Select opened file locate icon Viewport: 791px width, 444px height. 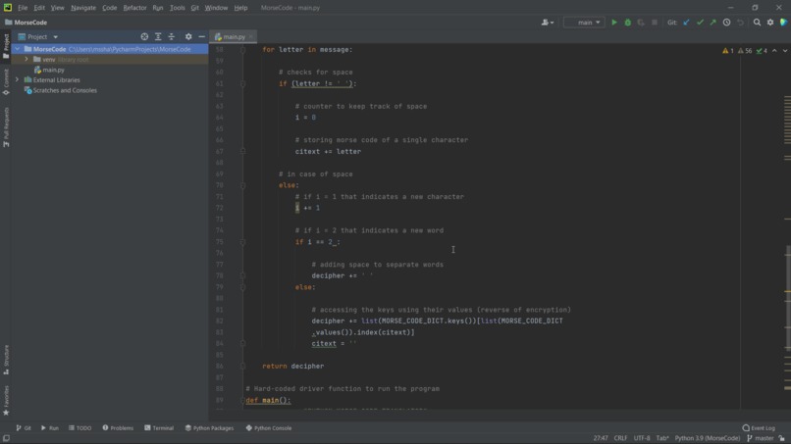pos(144,37)
